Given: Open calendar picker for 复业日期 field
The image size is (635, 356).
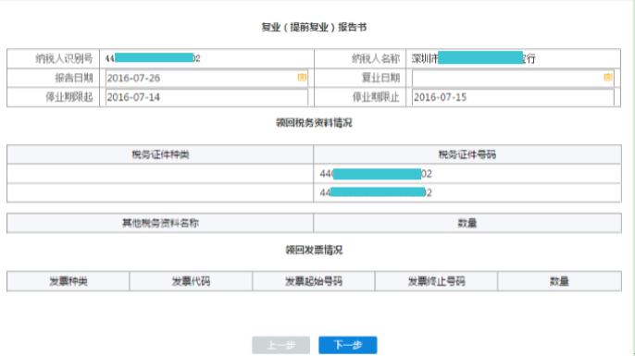Looking at the screenshot, I should [x=608, y=78].
